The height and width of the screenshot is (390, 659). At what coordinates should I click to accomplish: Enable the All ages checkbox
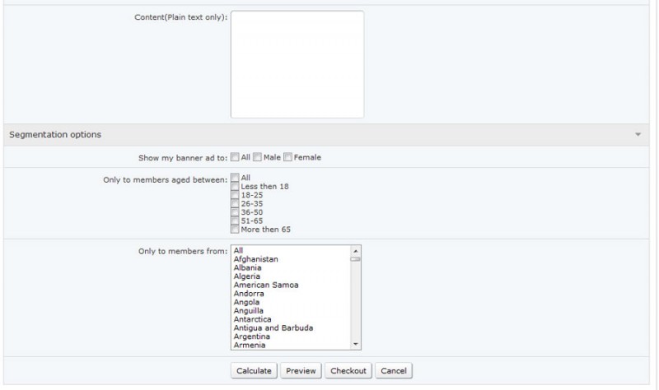pyautogui.click(x=235, y=177)
